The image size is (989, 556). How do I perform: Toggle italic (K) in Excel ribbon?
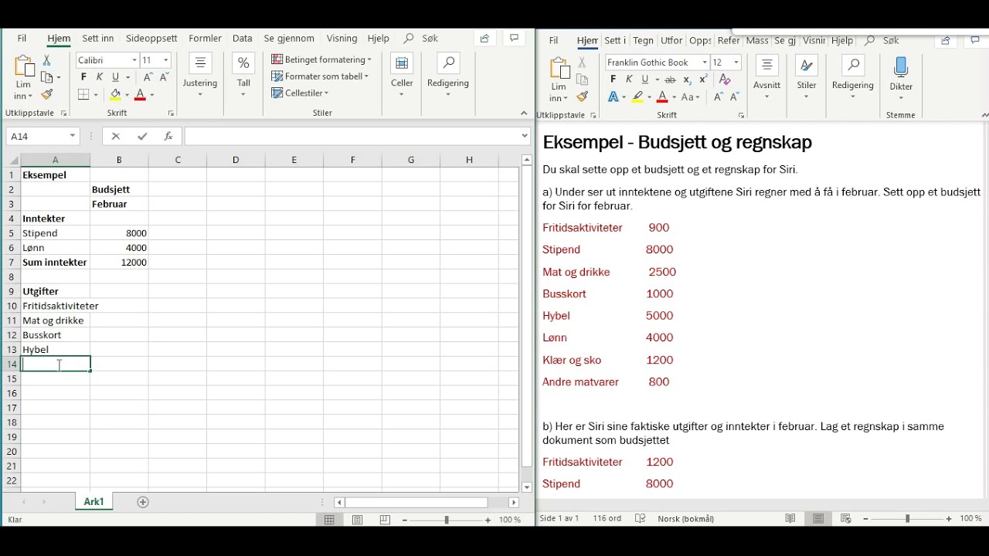tap(99, 77)
